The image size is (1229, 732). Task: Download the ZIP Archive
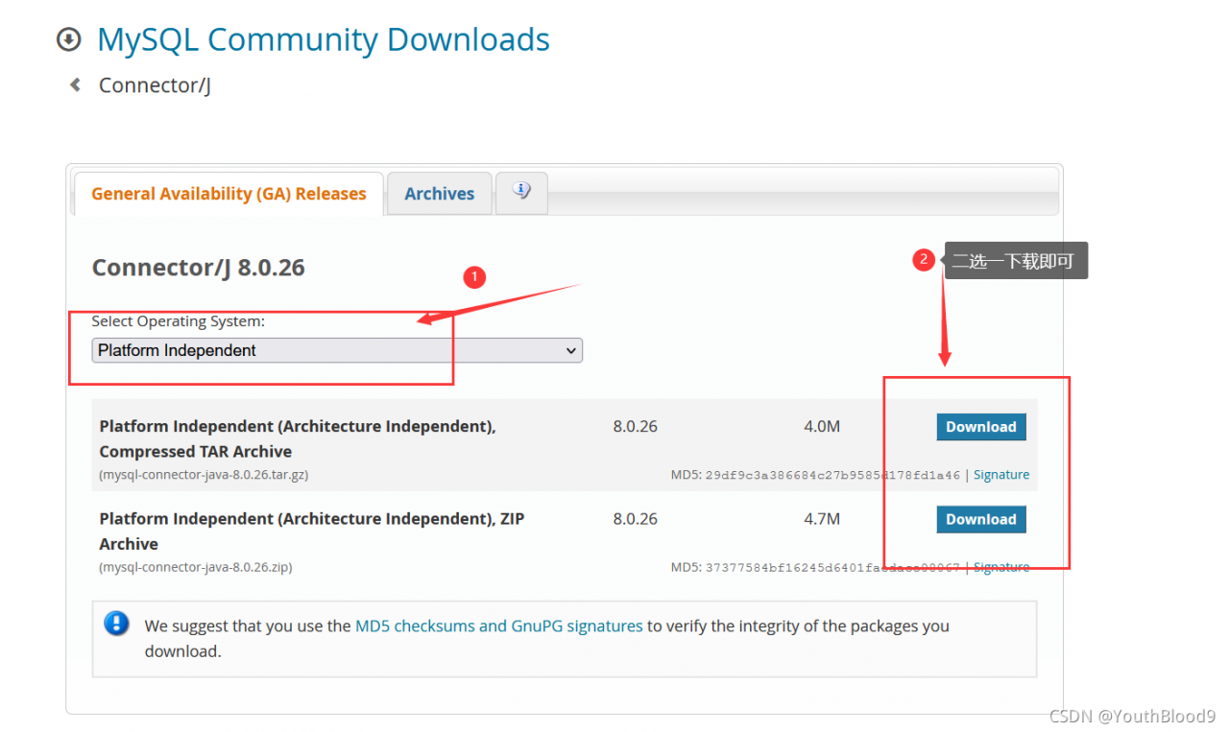coord(981,519)
